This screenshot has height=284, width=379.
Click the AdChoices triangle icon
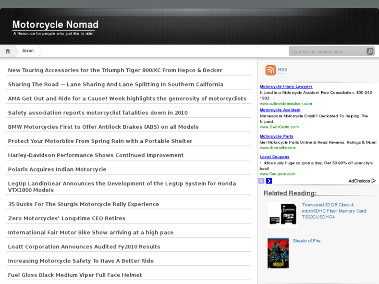(x=374, y=181)
